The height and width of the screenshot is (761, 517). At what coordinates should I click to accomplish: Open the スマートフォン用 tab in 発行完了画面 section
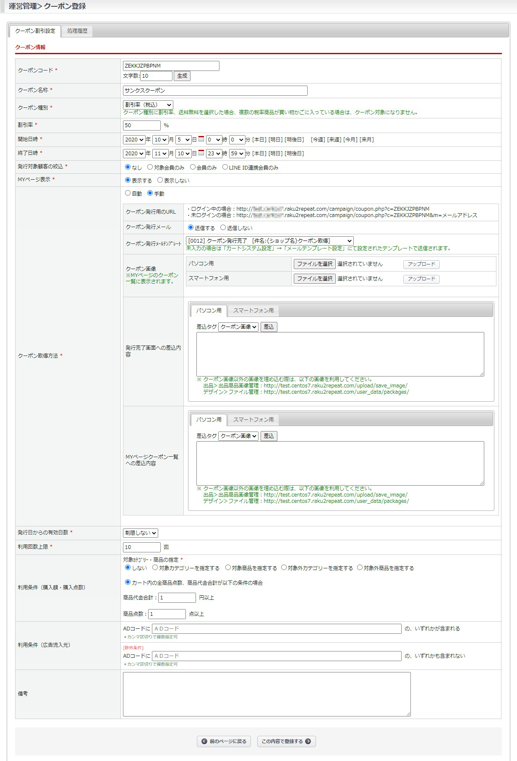(x=253, y=311)
